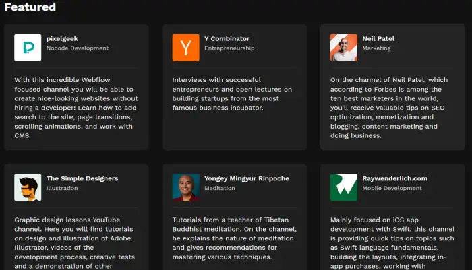
Task: Click the Entrepreneurship category label
Action: tap(229, 48)
